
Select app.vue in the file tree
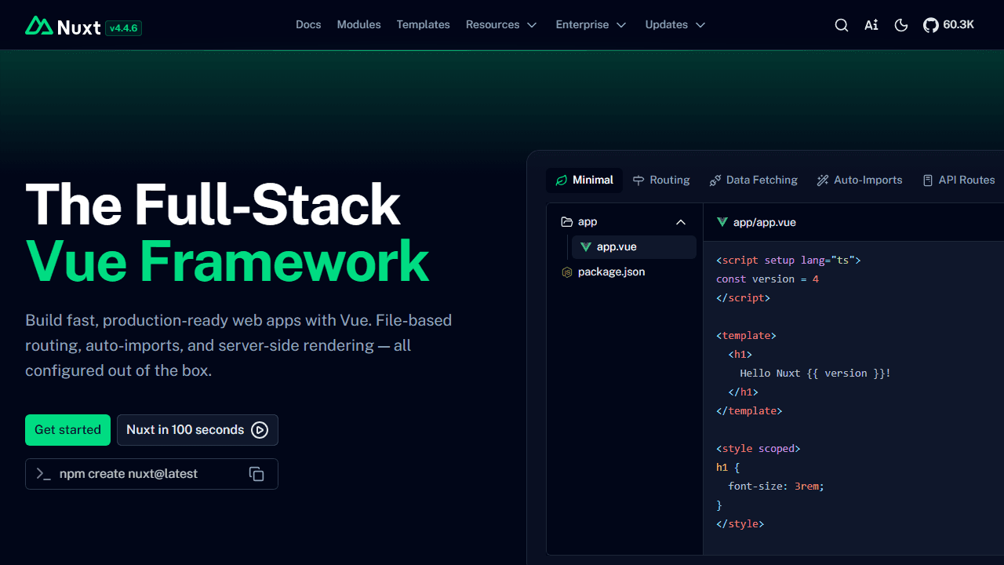(x=634, y=247)
